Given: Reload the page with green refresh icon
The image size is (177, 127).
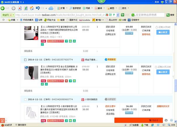Looking at the screenshot, I should click(x=26, y=8).
